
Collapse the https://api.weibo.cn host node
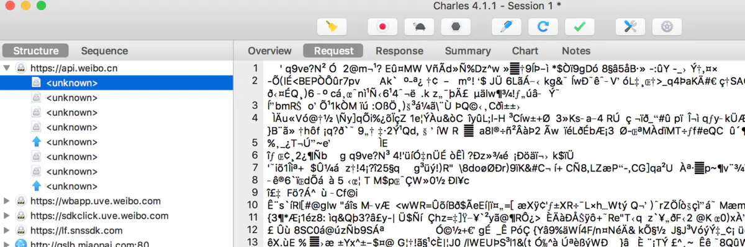[x=7, y=68]
